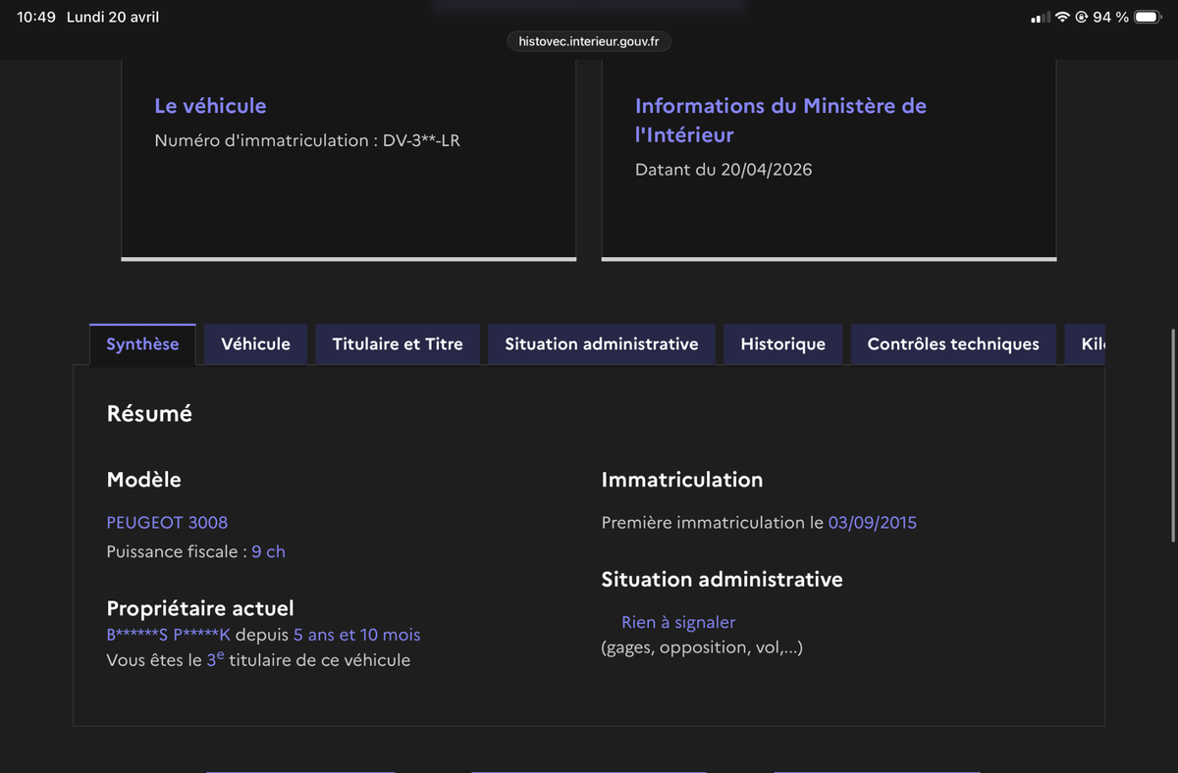Click the PEUGEOT 3008 model text

click(x=167, y=523)
